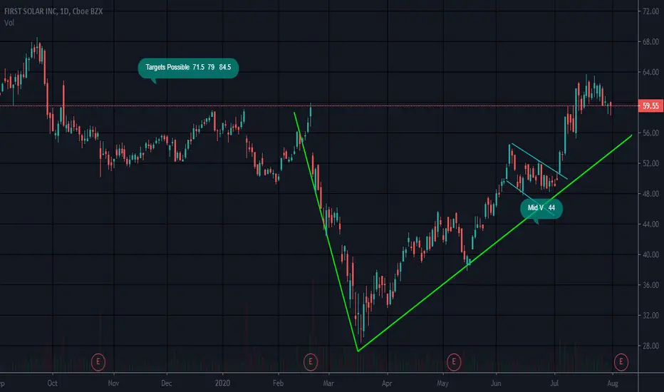
Task: Select the 59.55 current price label
Action: tap(650, 105)
